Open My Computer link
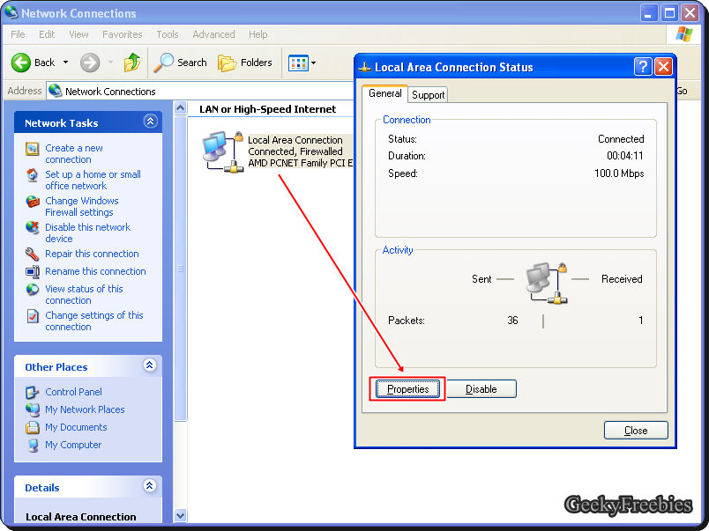The image size is (709, 531). pos(73,445)
